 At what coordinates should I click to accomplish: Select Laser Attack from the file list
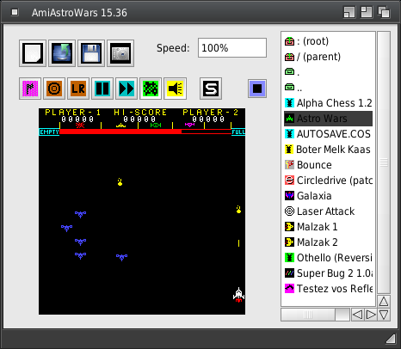[x=328, y=211]
